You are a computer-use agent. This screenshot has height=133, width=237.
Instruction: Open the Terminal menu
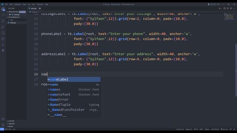pos(40,4)
